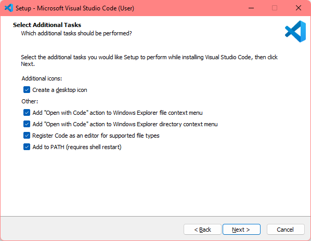Click the Other: group label
The width and height of the screenshot is (311, 241).
30,101
